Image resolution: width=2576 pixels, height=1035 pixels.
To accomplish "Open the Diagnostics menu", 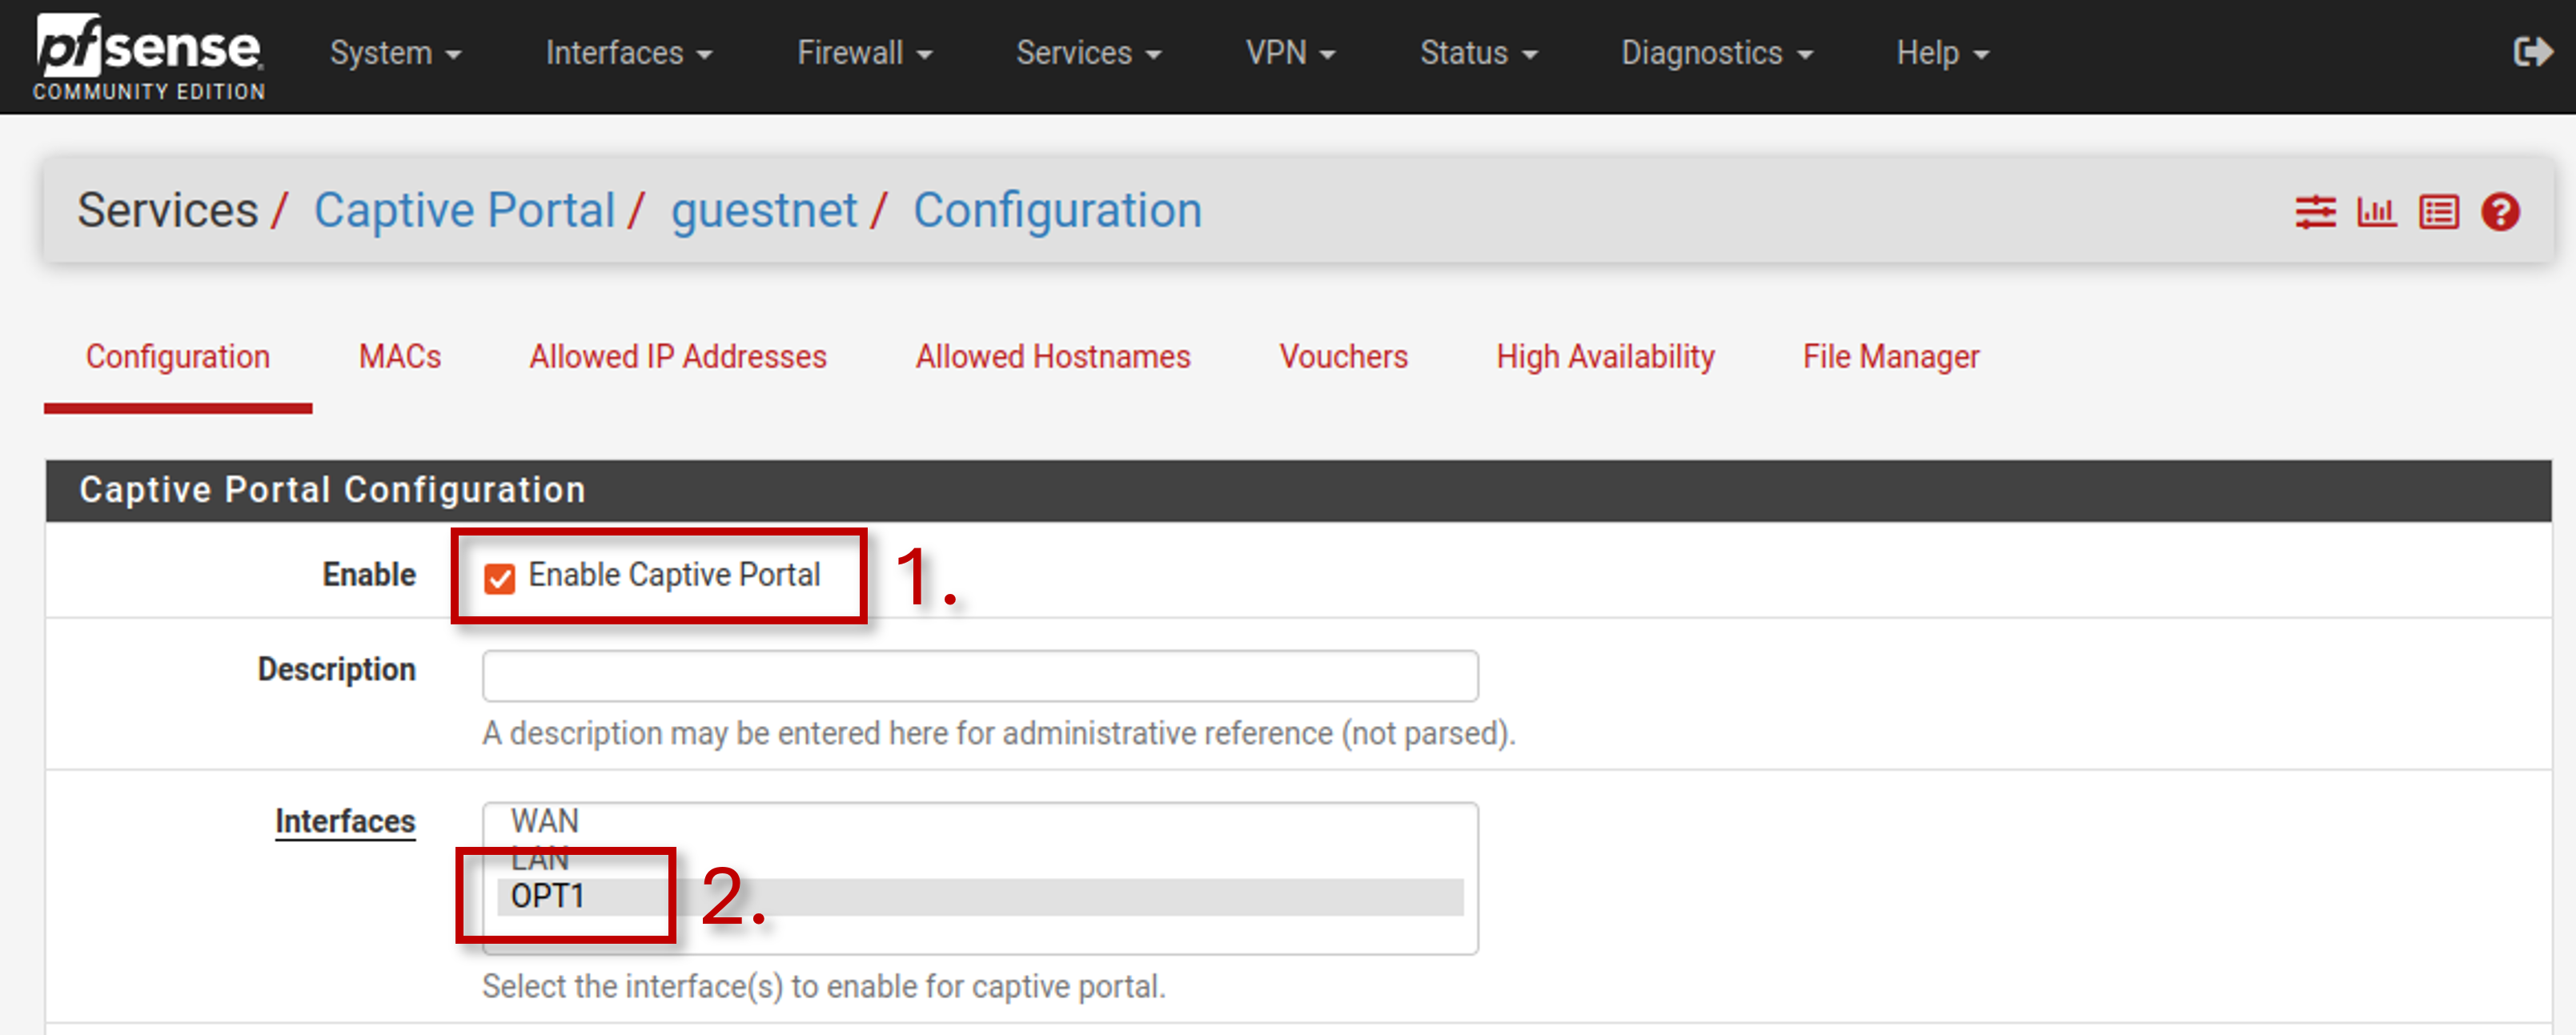I will (x=1717, y=53).
